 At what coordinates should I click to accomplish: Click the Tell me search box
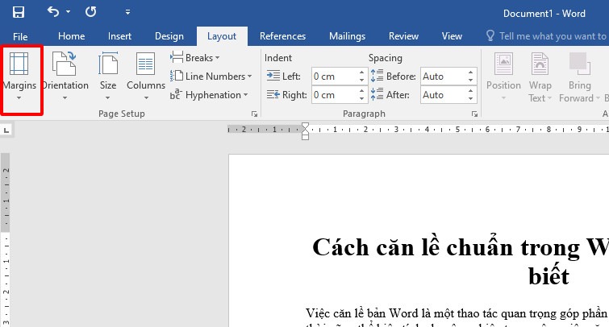(552, 36)
